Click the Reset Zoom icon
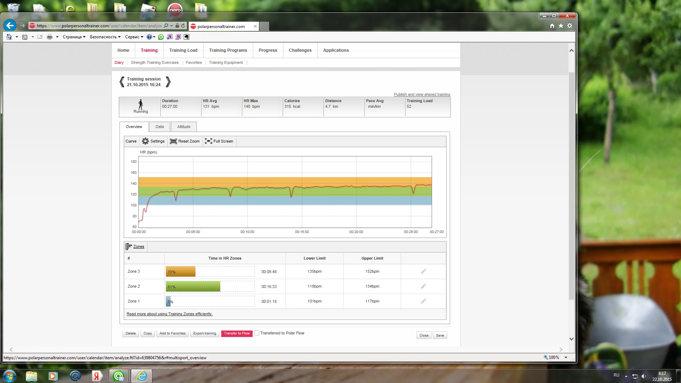681x383 pixels. click(x=173, y=141)
